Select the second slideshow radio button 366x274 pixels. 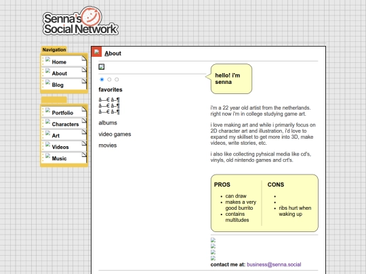pyautogui.click(x=109, y=79)
